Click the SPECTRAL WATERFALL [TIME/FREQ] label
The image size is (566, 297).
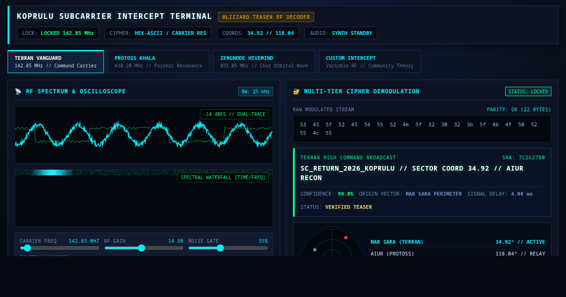tap(223, 177)
